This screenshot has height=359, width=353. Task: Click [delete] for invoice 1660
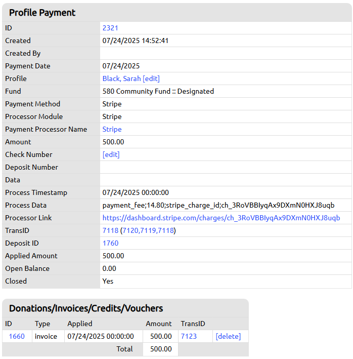coord(228,336)
